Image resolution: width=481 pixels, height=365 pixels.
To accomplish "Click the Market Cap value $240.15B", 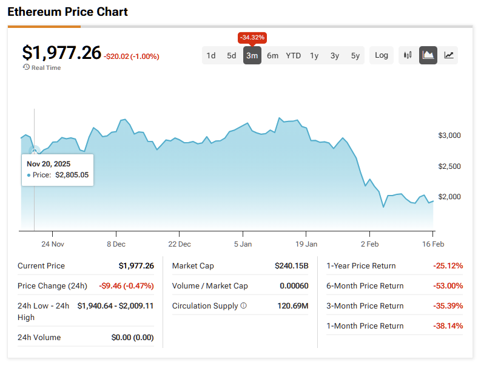I will tap(291, 266).
